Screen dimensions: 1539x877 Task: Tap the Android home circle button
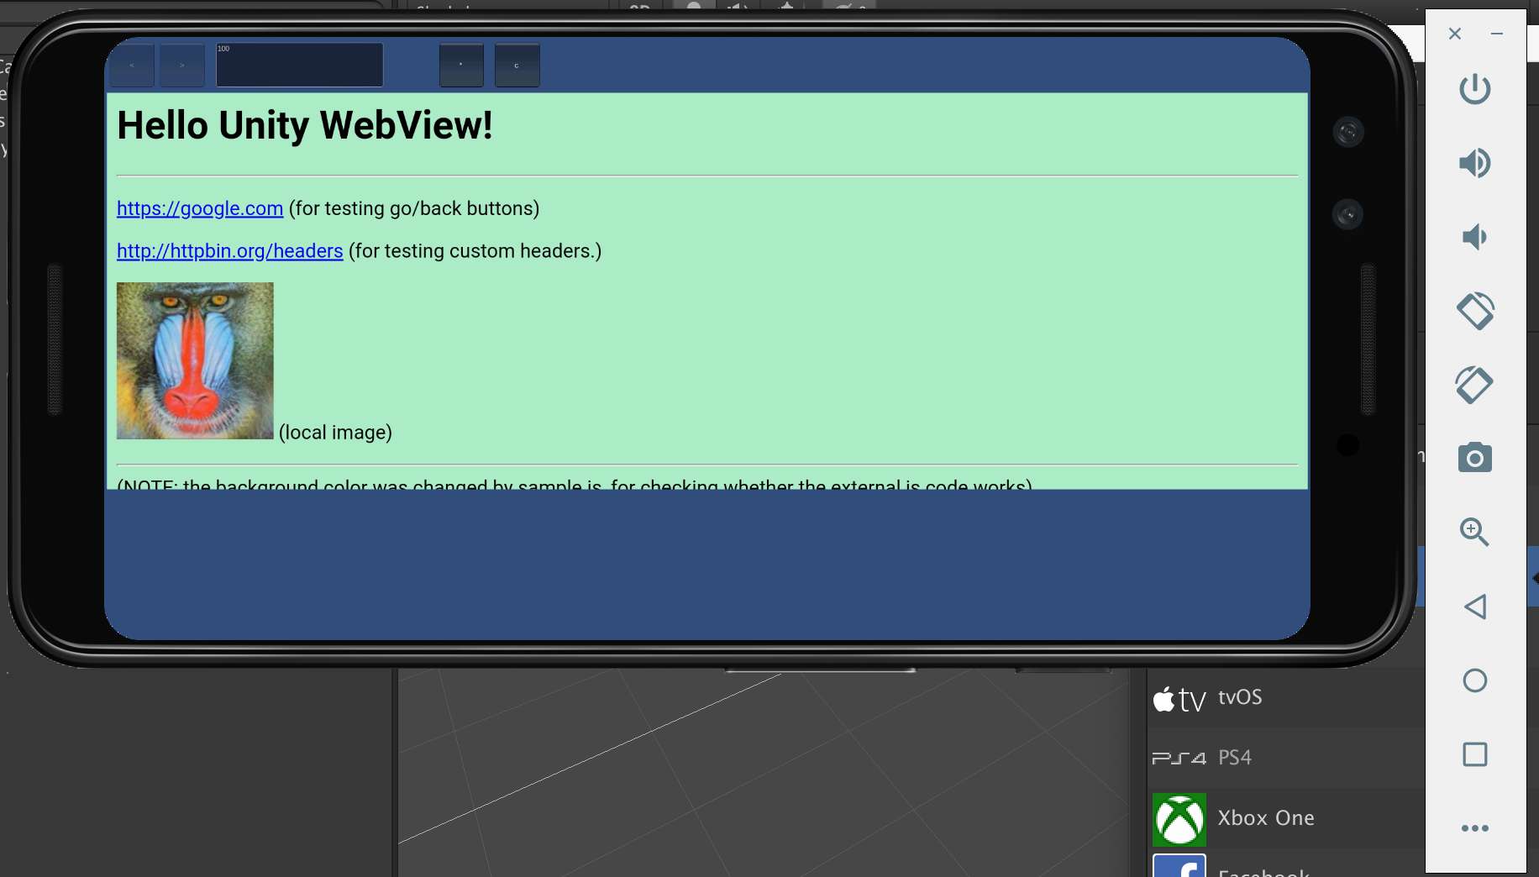pyautogui.click(x=1476, y=680)
